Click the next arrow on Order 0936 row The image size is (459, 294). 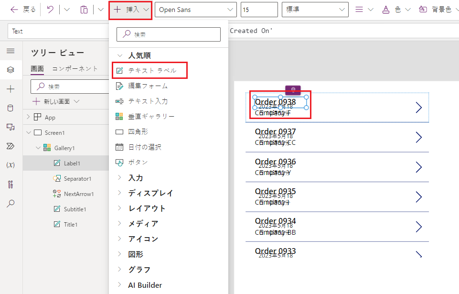click(418, 167)
